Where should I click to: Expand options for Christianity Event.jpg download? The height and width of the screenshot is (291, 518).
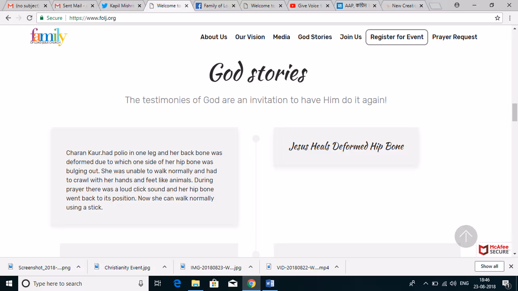[x=165, y=267]
